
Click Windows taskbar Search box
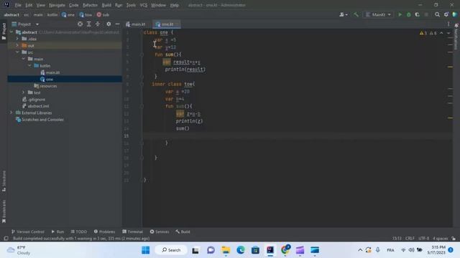(171, 250)
